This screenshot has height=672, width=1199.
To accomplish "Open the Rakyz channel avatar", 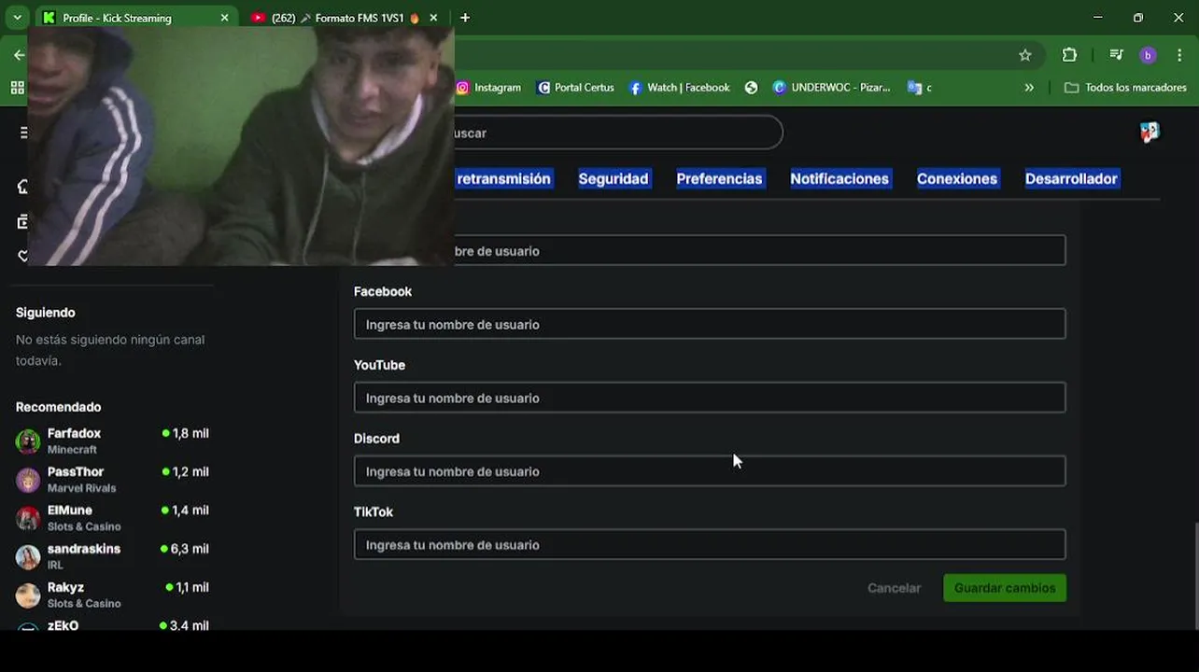I will pos(28,595).
